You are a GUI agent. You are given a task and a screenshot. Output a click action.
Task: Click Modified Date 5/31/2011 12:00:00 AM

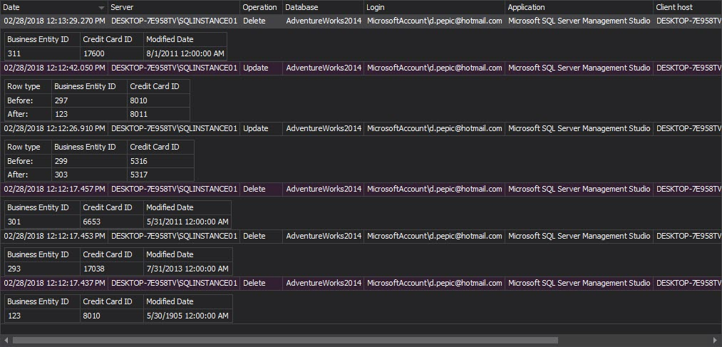[x=187, y=222]
